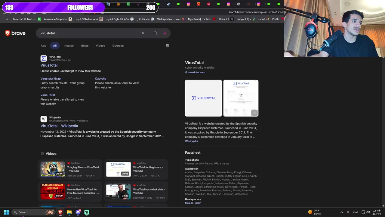385x217 pixels.
Task: Focus the browser address bar URL
Action: click(x=256, y=12)
